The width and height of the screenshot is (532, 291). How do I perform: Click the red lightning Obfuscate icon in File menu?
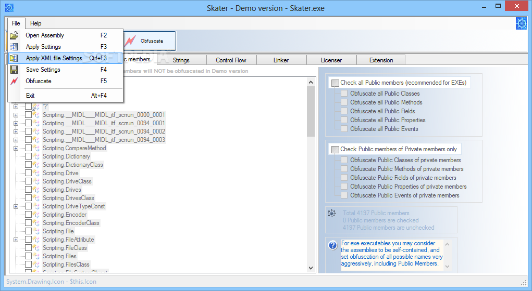tap(14, 81)
